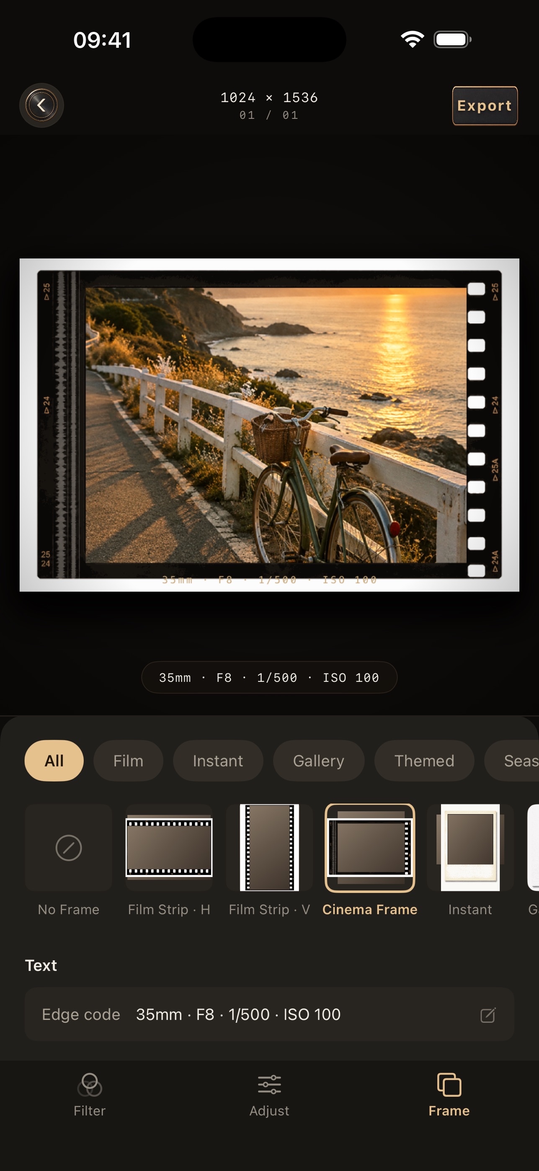Viewport: 539px width, 1171px height.
Task: Tap the "01 / 01" page counter
Action: 270,116
